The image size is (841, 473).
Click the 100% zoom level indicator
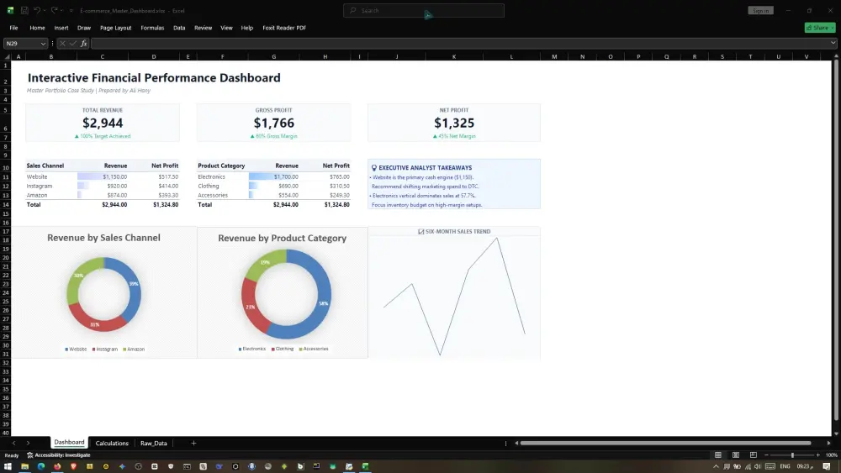tap(832, 455)
